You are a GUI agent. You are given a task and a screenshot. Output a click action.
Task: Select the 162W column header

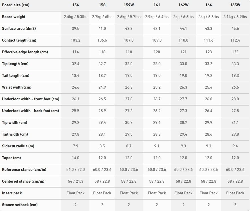(183, 5)
